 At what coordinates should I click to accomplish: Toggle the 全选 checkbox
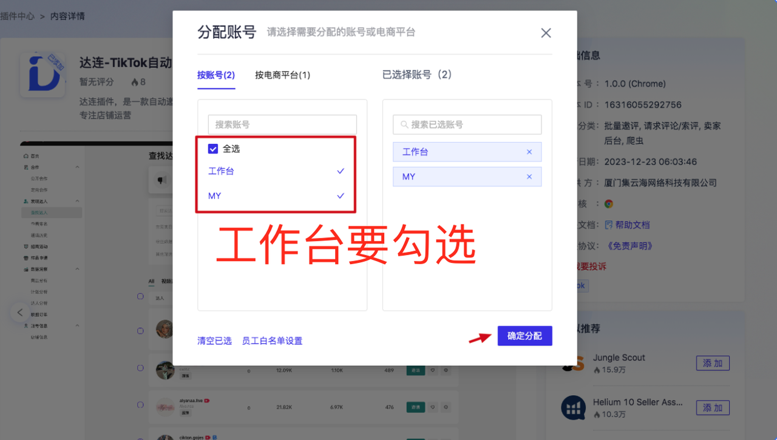point(213,149)
